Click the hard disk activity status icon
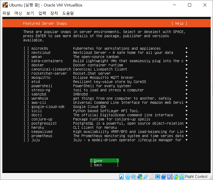The image size is (213, 180). click(121, 176)
